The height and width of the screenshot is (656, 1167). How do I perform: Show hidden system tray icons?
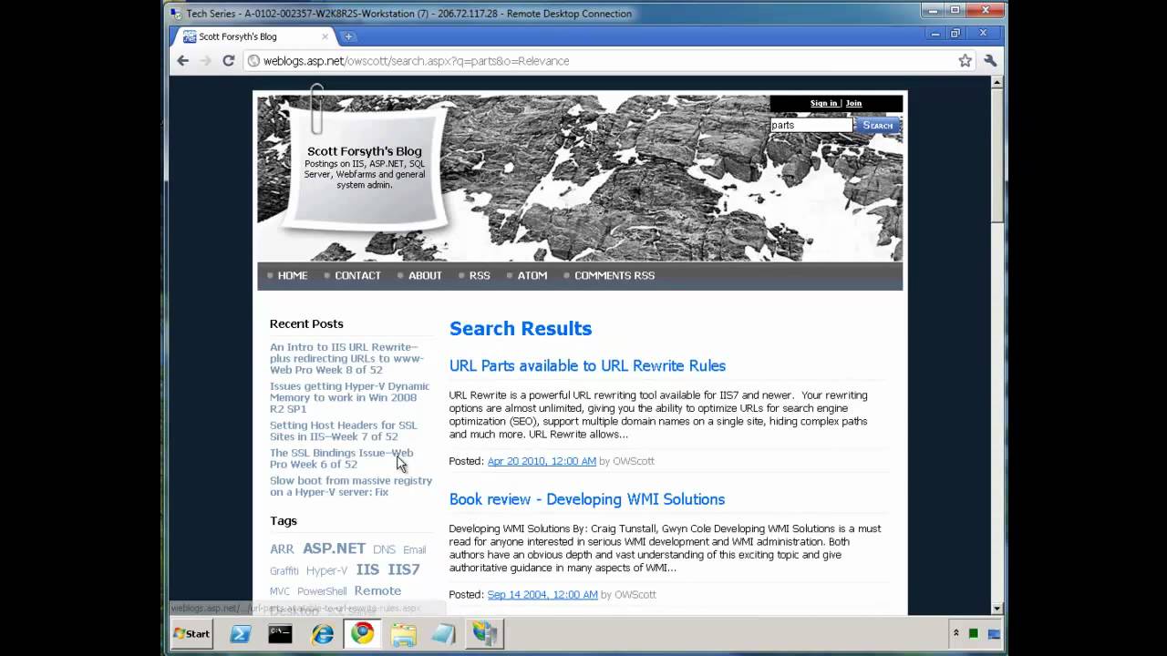tap(955, 633)
